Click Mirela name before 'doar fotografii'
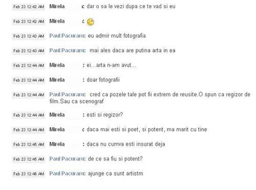 coord(57,80)
